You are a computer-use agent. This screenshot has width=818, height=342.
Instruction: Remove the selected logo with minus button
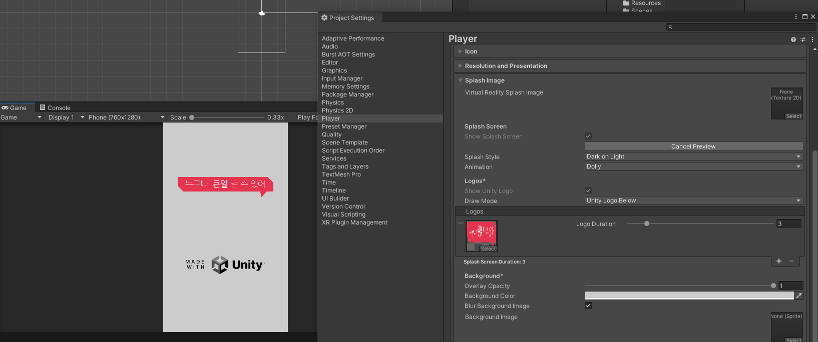tap(791, 261)
